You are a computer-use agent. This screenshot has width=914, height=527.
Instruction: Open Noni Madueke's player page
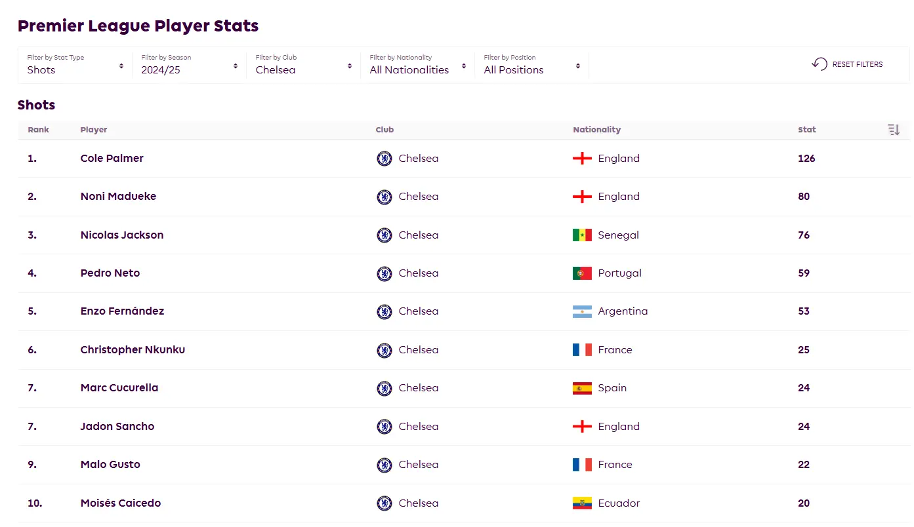click(x=118, y=197)
